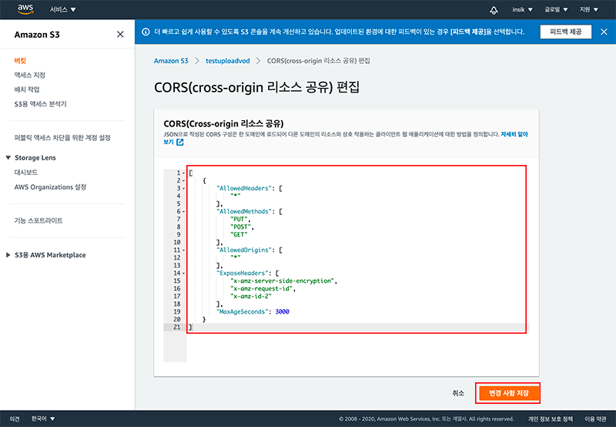Fold the object block at line 2
The width and height of the screenshot is (616, 427).
coord(183,181)
